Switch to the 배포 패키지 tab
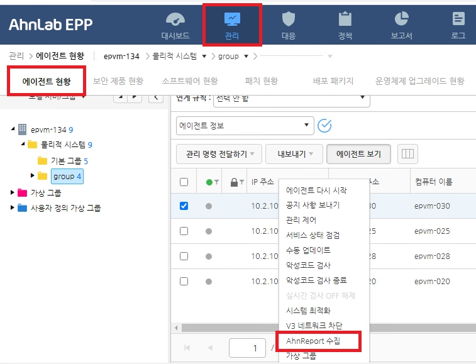Image resolution: width=476 pixels, height=364 pixels. [x=333, y=81]
